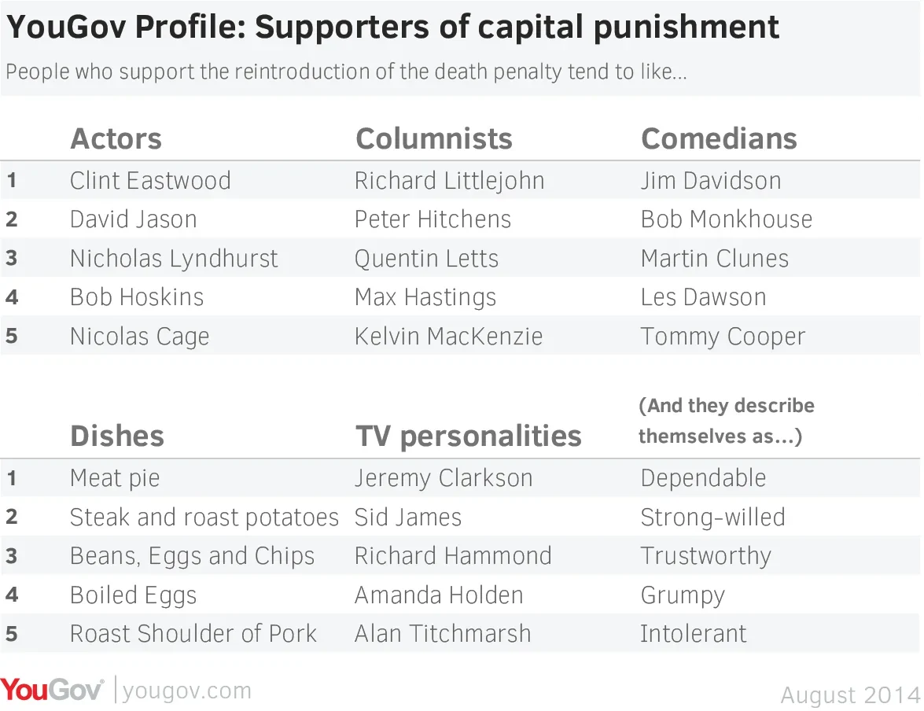Select the Dependable description
Image resolution: width=924 pixels, height=711 pixels.
(704, 478)
